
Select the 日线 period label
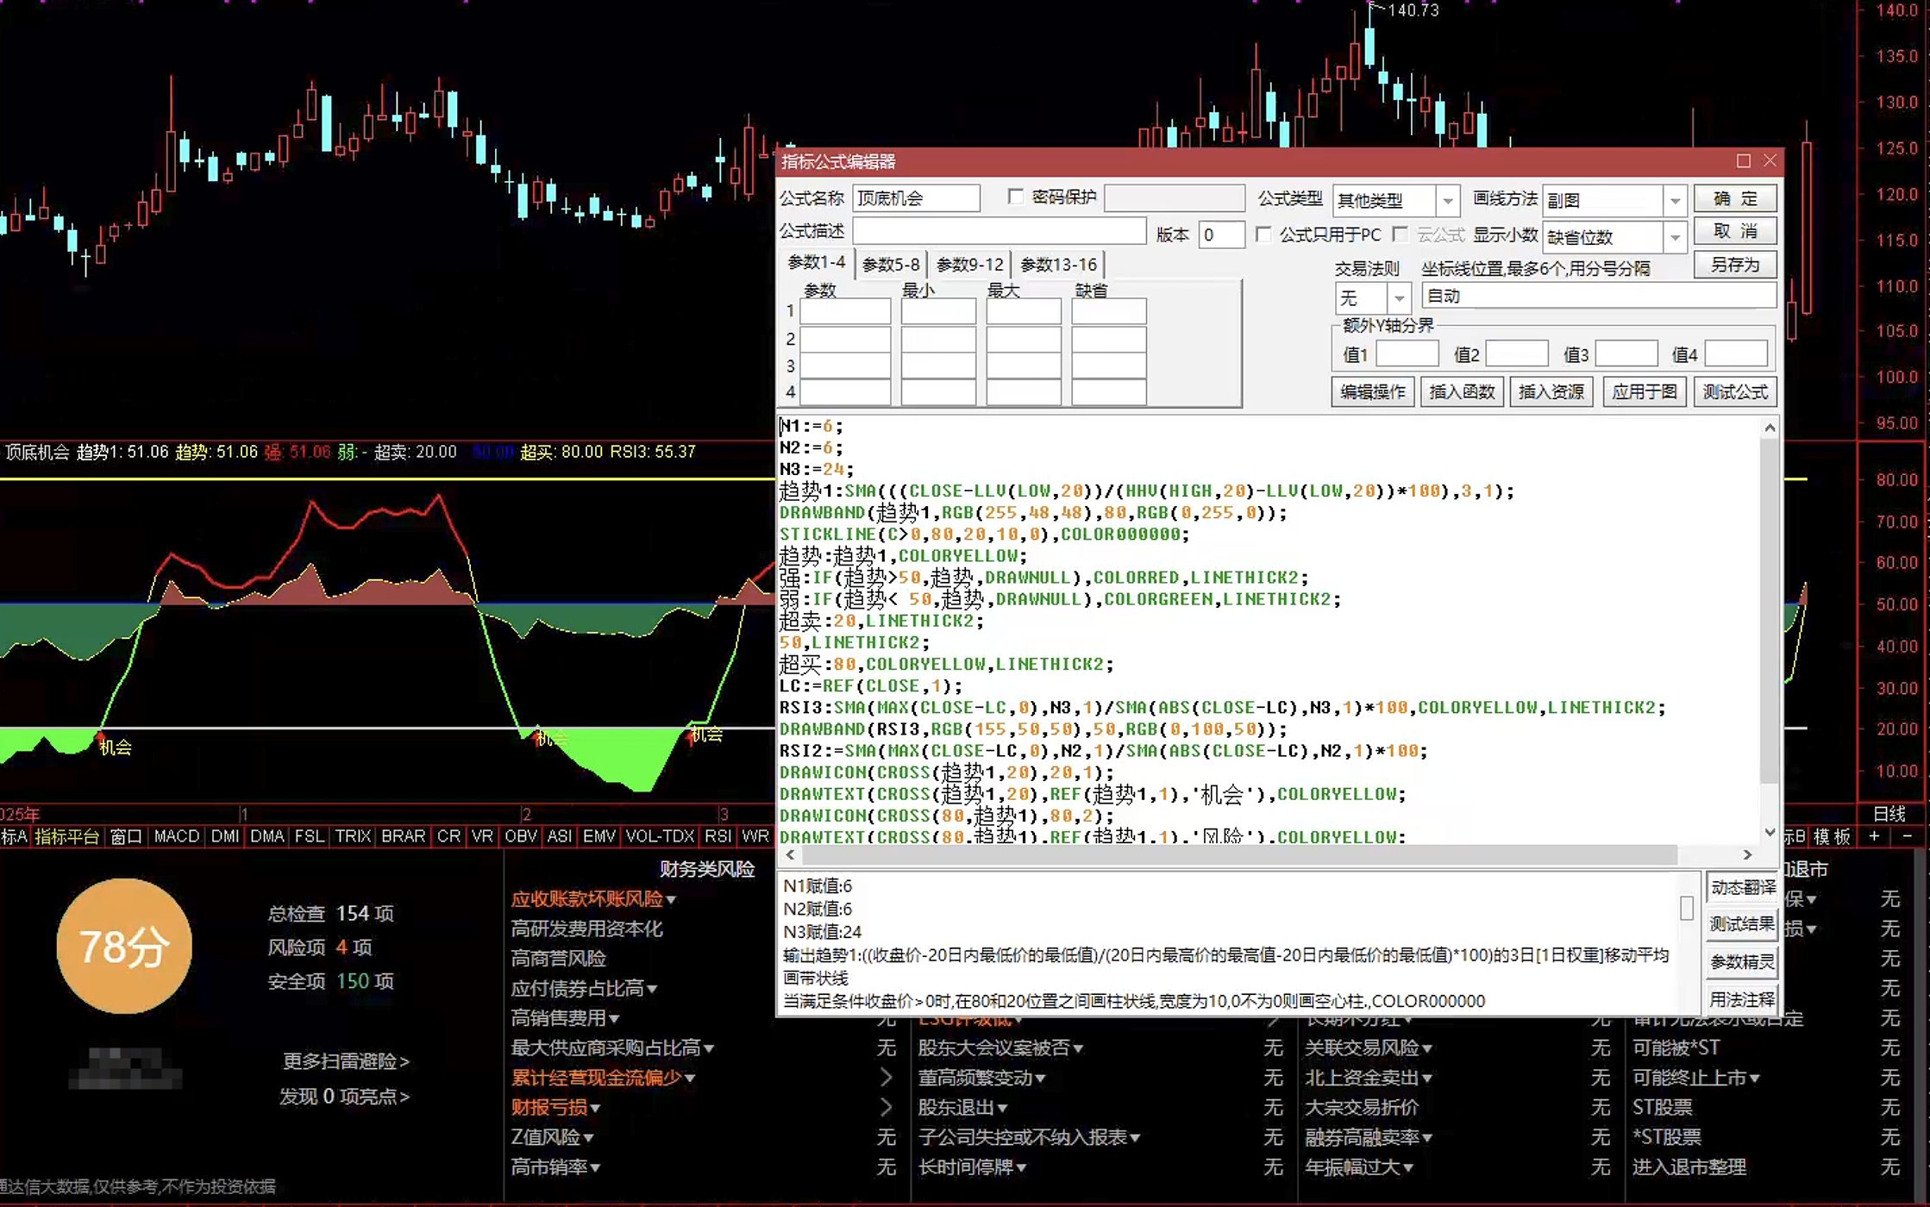(x=1889, y=814)
